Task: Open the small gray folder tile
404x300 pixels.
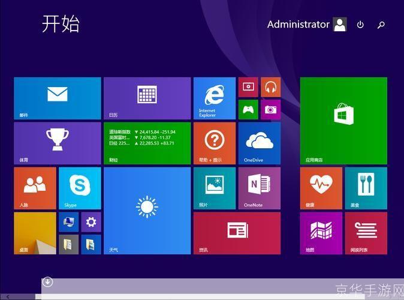Action: pos(68,245)
